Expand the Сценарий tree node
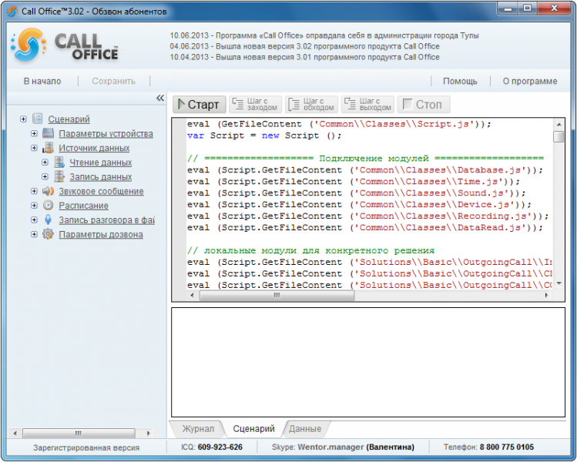 coord(23,119)
